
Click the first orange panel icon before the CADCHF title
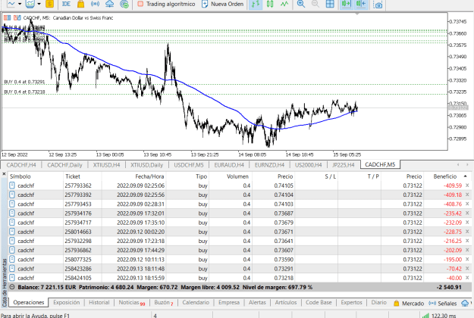tap(8, 18)
